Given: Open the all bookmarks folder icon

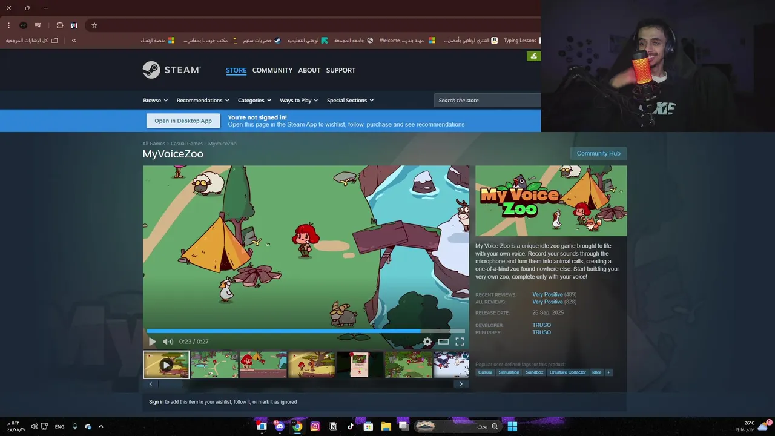Looking at the screenshot, I should point(54,41).
